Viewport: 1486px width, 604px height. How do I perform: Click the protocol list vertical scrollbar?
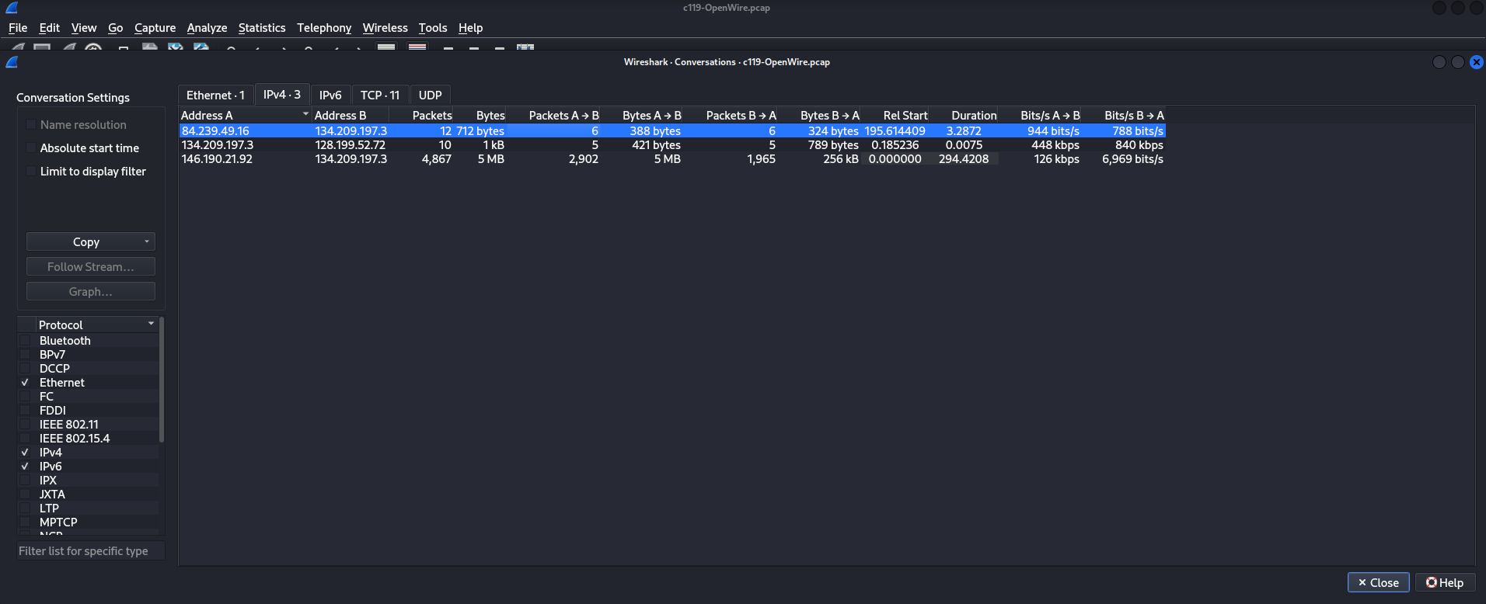(162, 380)
